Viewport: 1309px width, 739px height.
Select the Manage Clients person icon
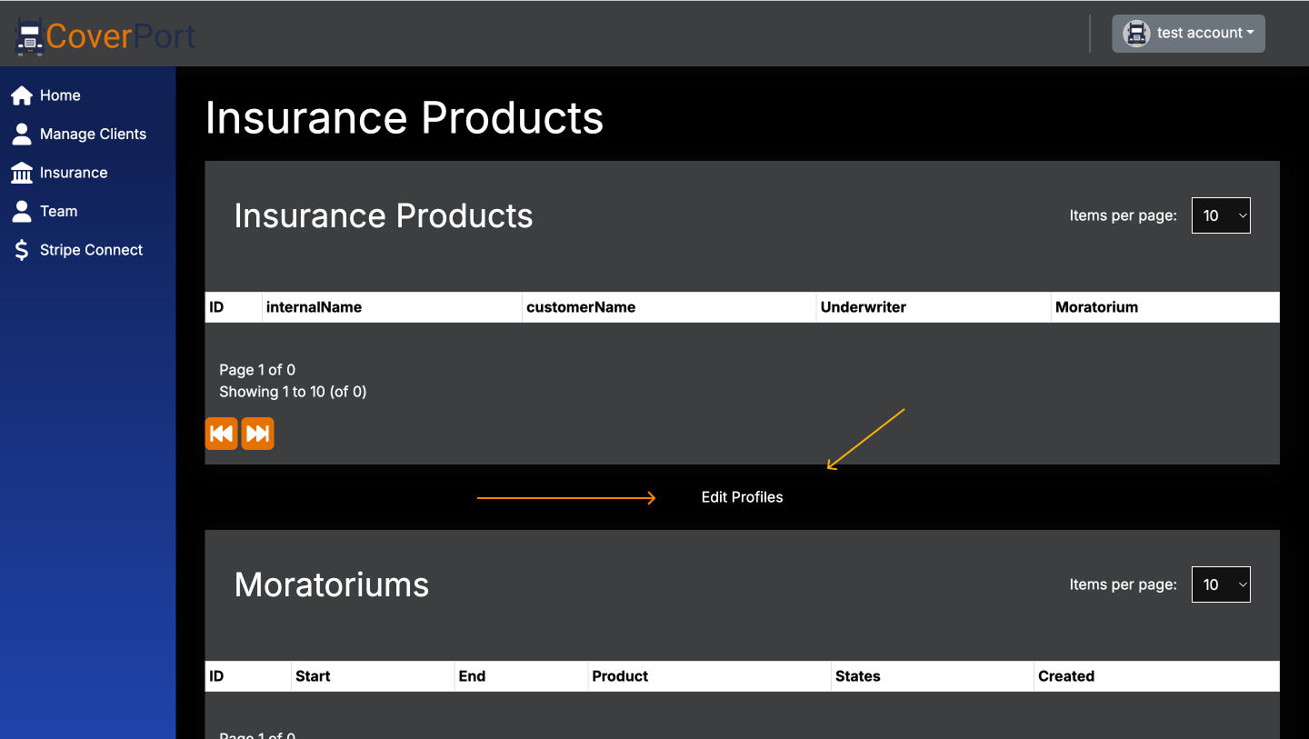[22, 134]
